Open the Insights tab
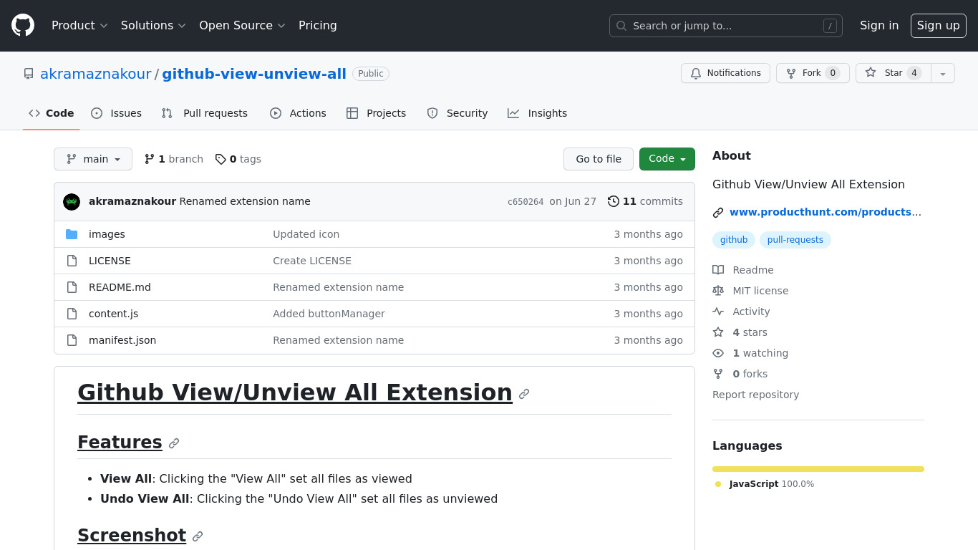This screenshot has height=550, width=978. 537,113
